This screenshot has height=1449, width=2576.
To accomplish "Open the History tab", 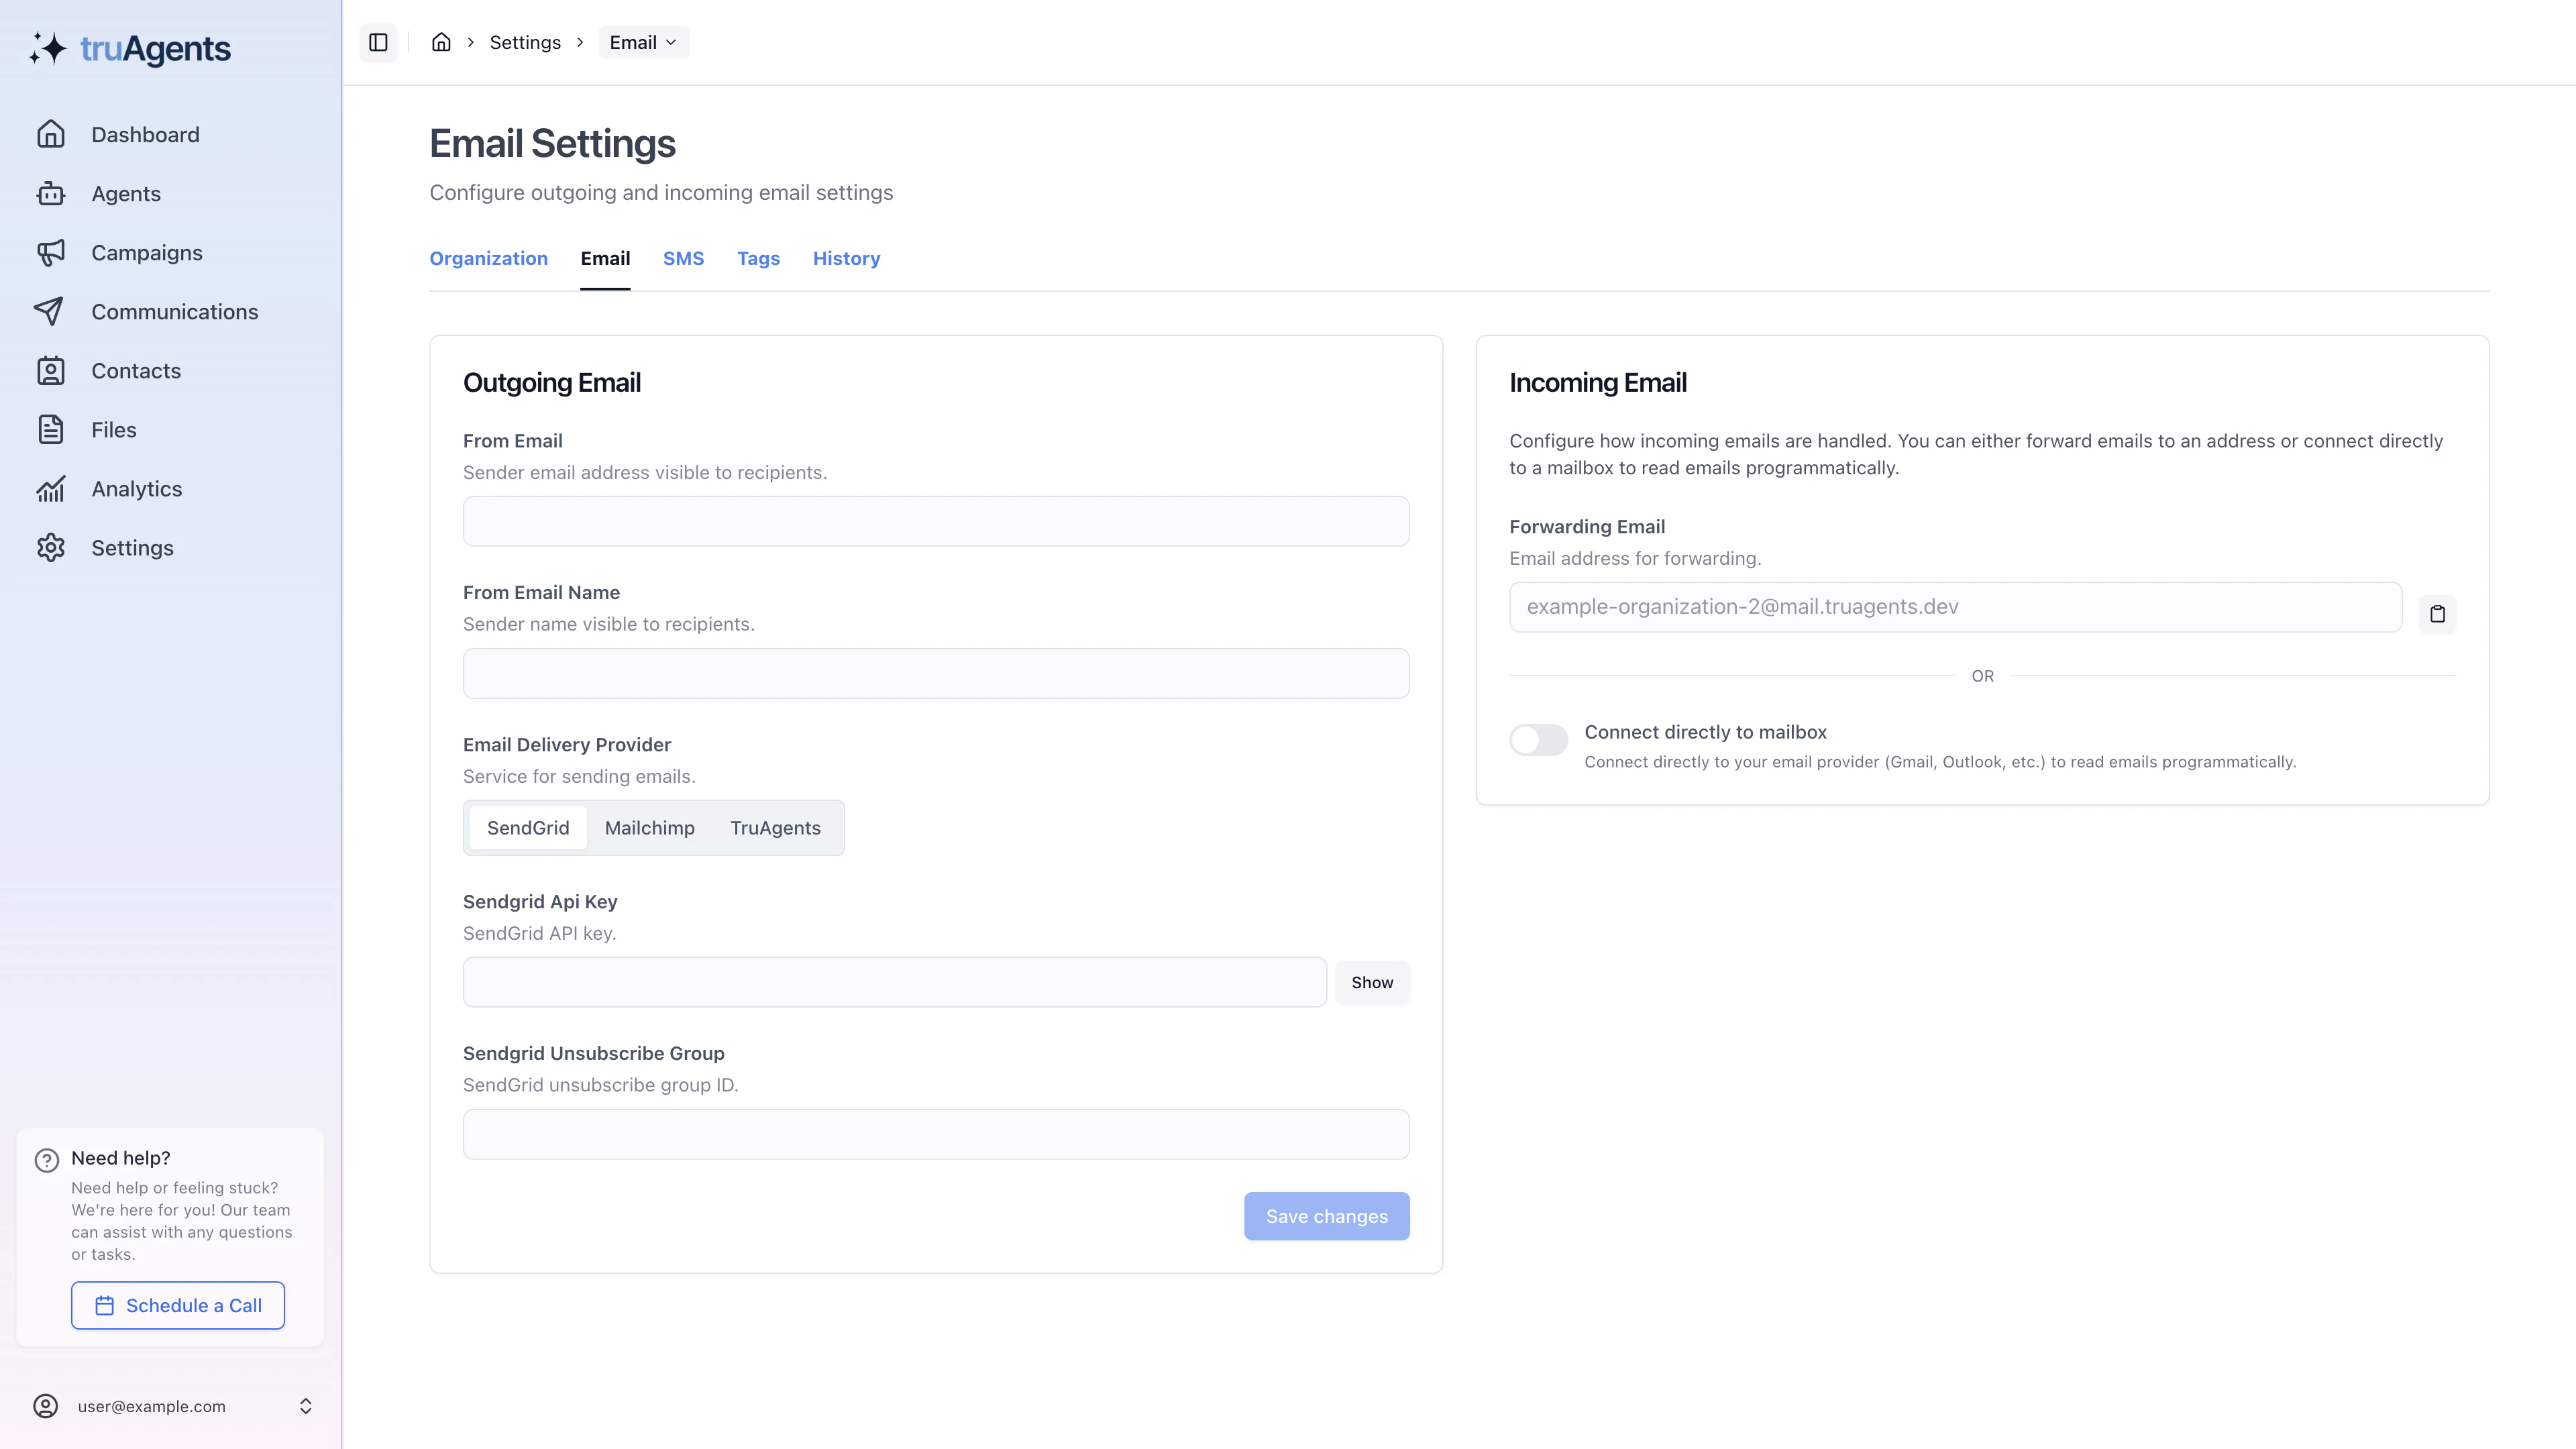I will click(846, 258).
